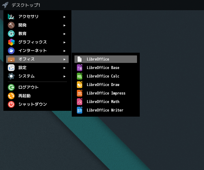The image size is (204, 170).
Task: Click the blue LibreOffice Writer icon
Action: point(80,110)
